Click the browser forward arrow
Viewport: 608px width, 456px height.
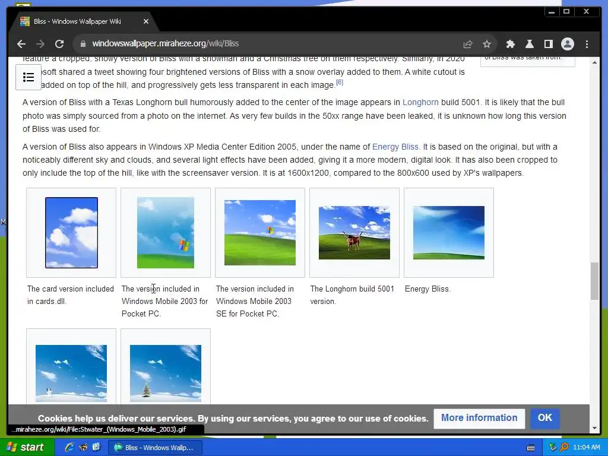point(40,44)
